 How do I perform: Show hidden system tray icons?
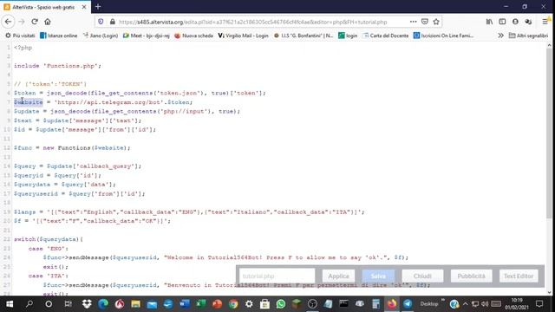(465, 304)
